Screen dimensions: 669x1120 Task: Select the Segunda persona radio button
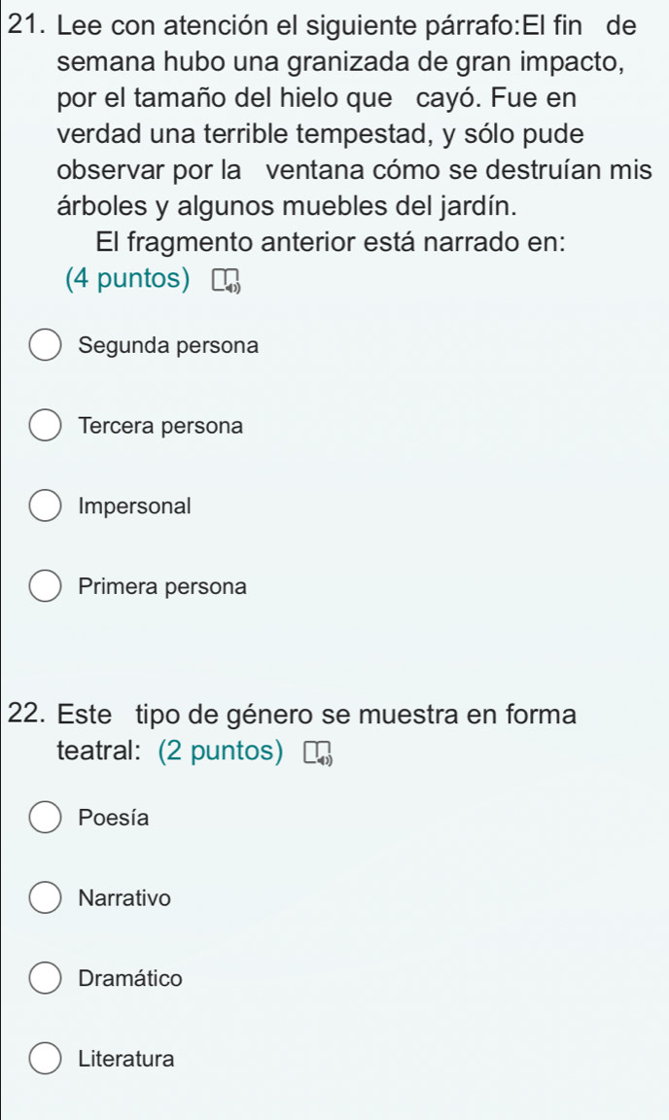[45, 346]
